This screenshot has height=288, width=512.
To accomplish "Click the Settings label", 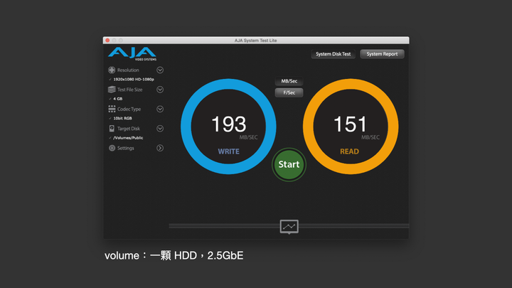I will pos(126,148).
